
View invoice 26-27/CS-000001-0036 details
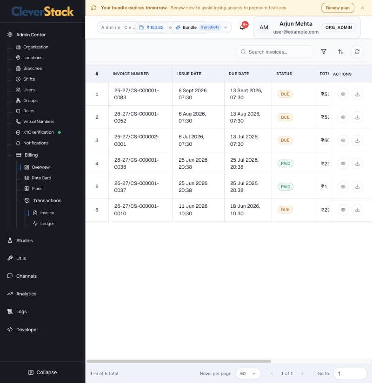pyautogui.click(x=343, y=164)
